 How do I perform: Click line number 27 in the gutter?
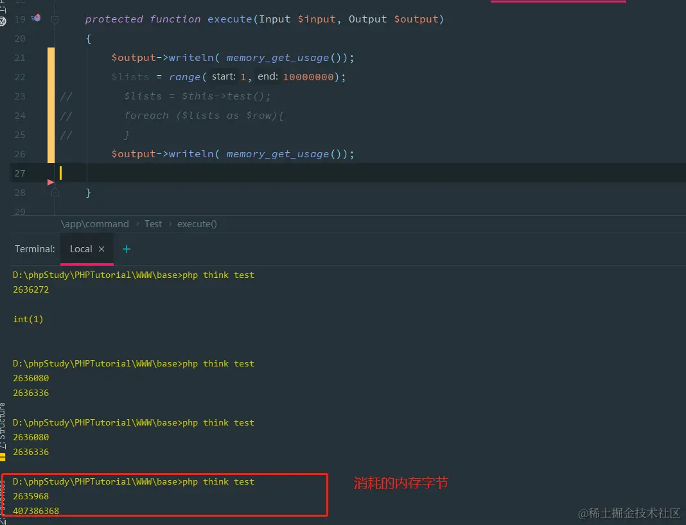pos(20,173)
